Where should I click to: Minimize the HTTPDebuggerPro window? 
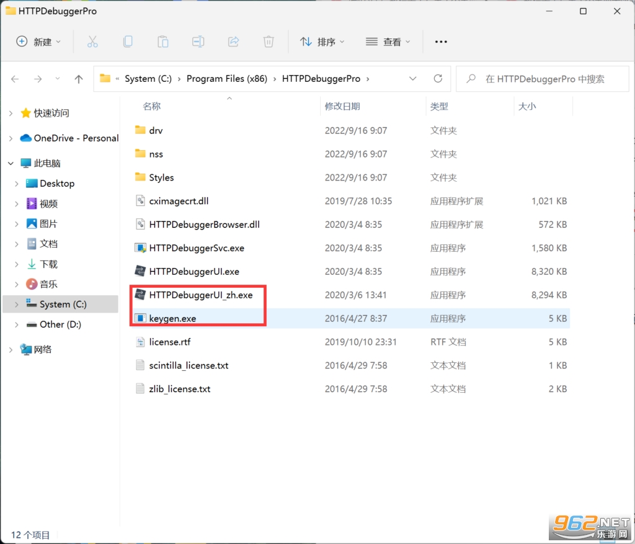point(549,11)
